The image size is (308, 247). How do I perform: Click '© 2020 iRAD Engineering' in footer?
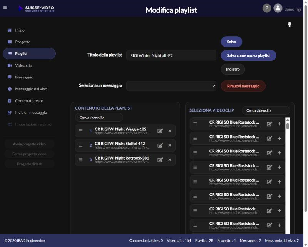coord(25,240)
